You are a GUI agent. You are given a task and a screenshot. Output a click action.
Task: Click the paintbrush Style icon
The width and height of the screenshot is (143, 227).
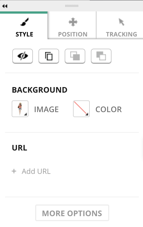point(24,22)
